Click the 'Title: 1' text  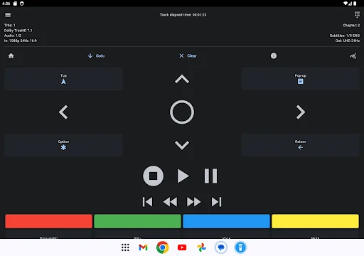pos(10,25)
